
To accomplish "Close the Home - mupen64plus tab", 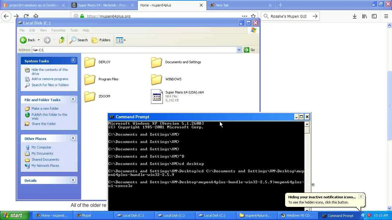I will tap(201, 5).
